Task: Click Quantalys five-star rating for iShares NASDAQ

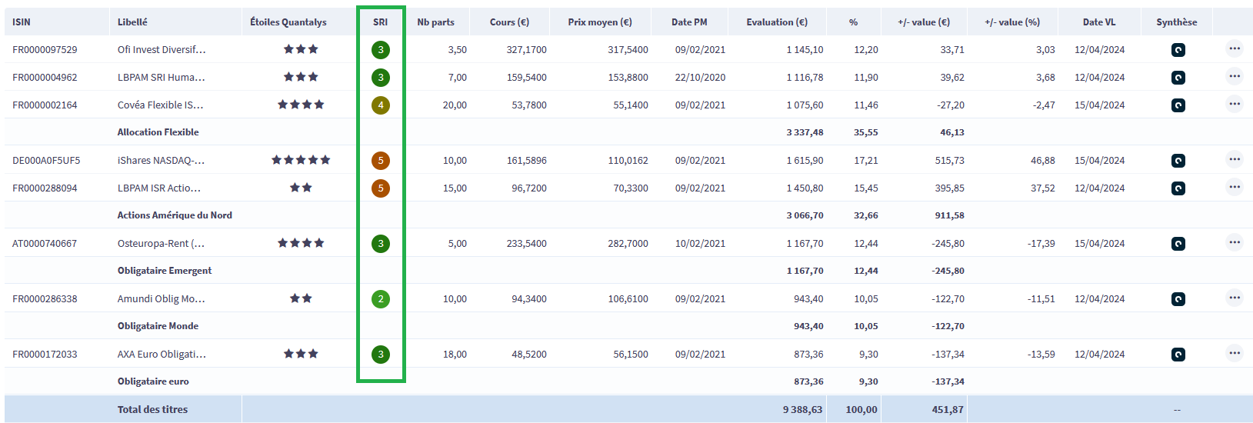Action: click(301, 160)
